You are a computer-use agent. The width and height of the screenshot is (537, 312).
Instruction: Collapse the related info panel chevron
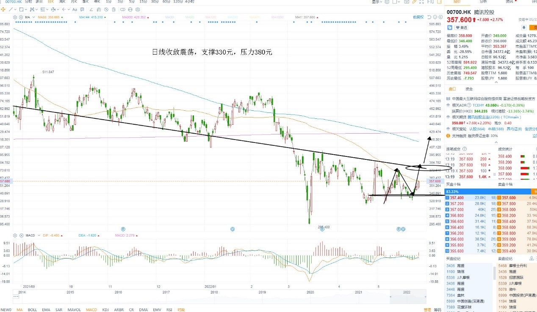(496, 142)
